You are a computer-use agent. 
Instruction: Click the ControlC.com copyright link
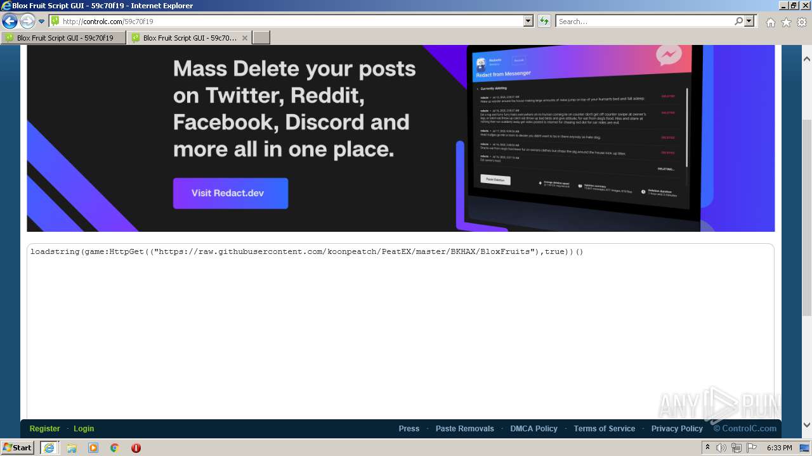(x=745, y=429)
